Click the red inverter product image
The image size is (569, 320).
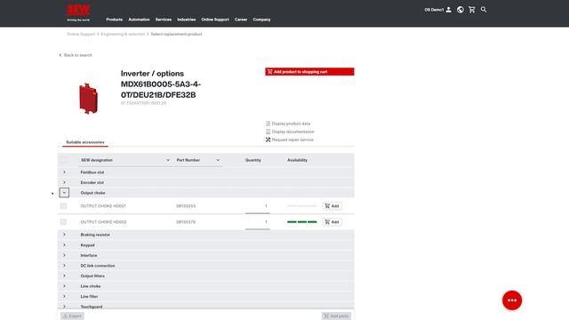point(88,99)
